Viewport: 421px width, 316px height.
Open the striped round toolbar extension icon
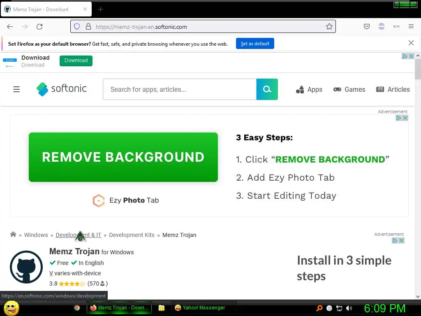381,26
